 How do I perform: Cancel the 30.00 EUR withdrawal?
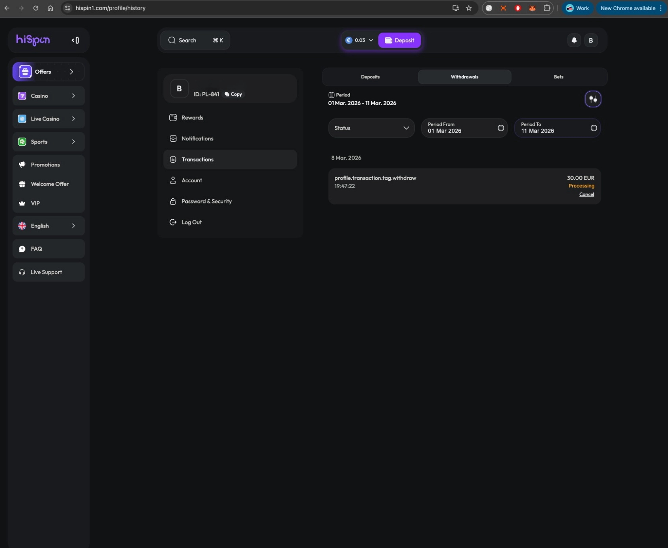click(x=586, y=194)
